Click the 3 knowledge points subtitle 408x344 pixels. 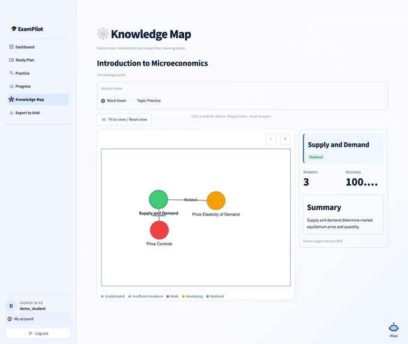coord(112,75)
